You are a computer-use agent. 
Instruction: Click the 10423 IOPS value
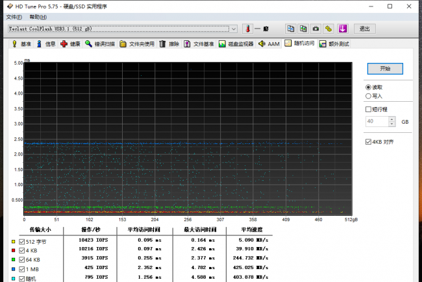coord(93,240)
